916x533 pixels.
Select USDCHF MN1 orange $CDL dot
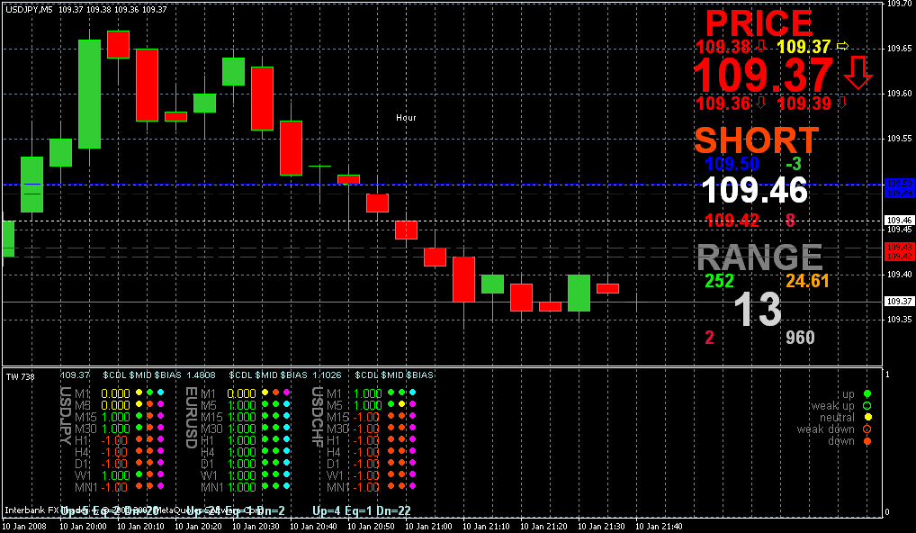(391, 486)
